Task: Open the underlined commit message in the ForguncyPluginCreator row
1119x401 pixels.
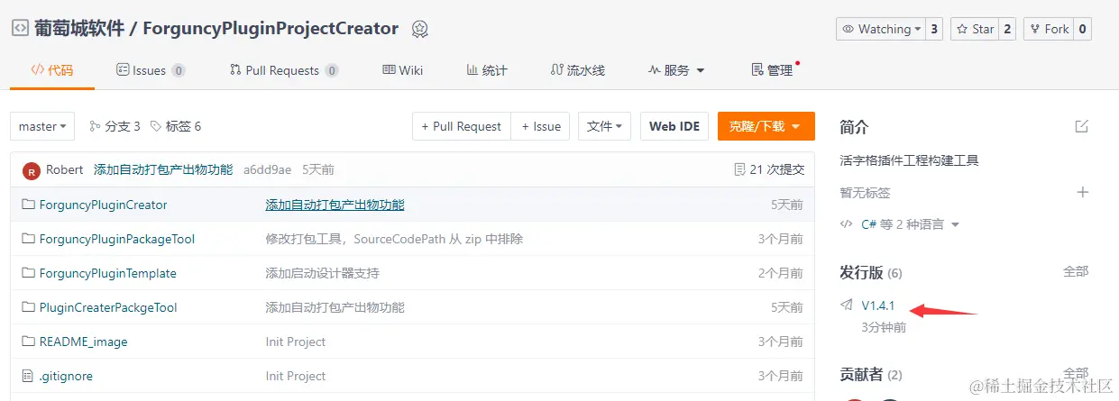Action: (335, 205)
